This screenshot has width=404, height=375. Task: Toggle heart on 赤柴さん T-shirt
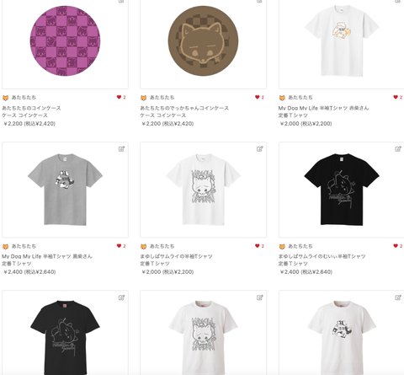pos(396,97)
